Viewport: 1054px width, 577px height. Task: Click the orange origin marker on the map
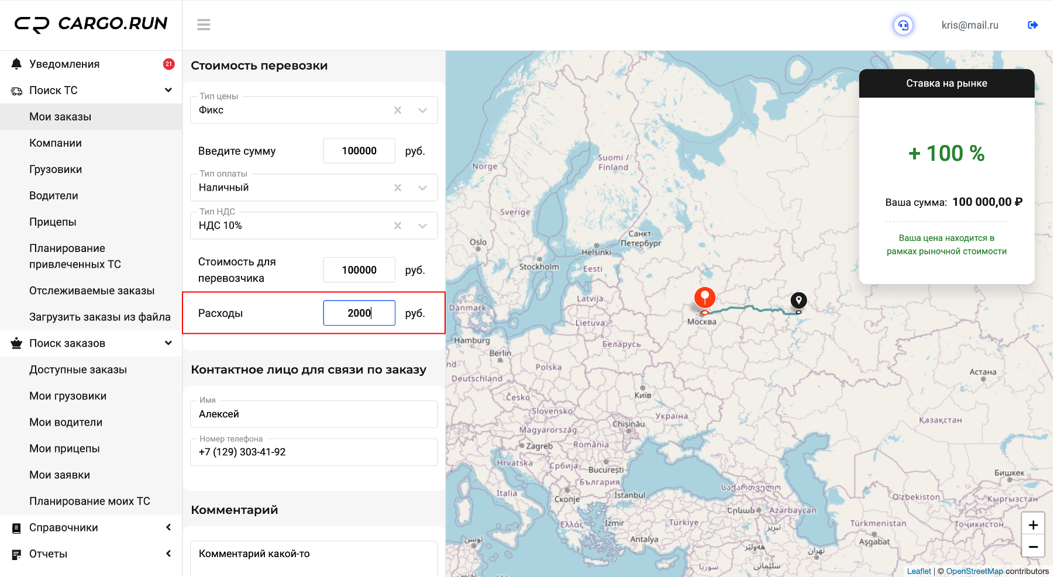[705, 297]
